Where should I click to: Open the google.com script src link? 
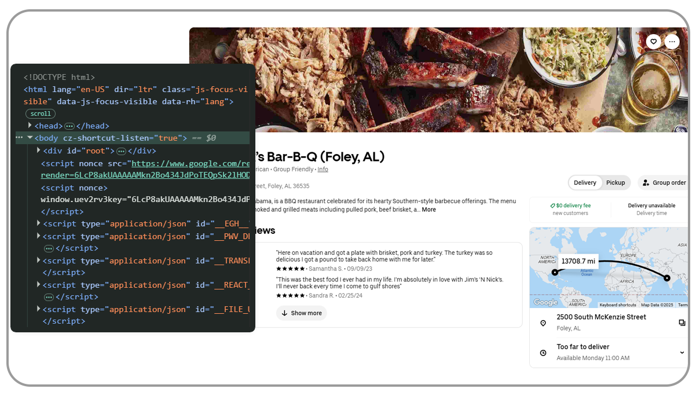point(191,164)
